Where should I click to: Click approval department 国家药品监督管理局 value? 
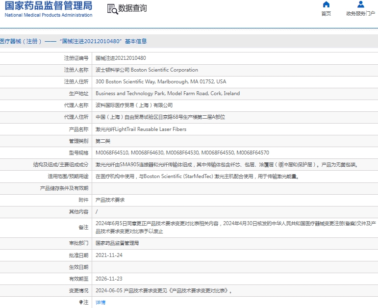coord(117,243)
